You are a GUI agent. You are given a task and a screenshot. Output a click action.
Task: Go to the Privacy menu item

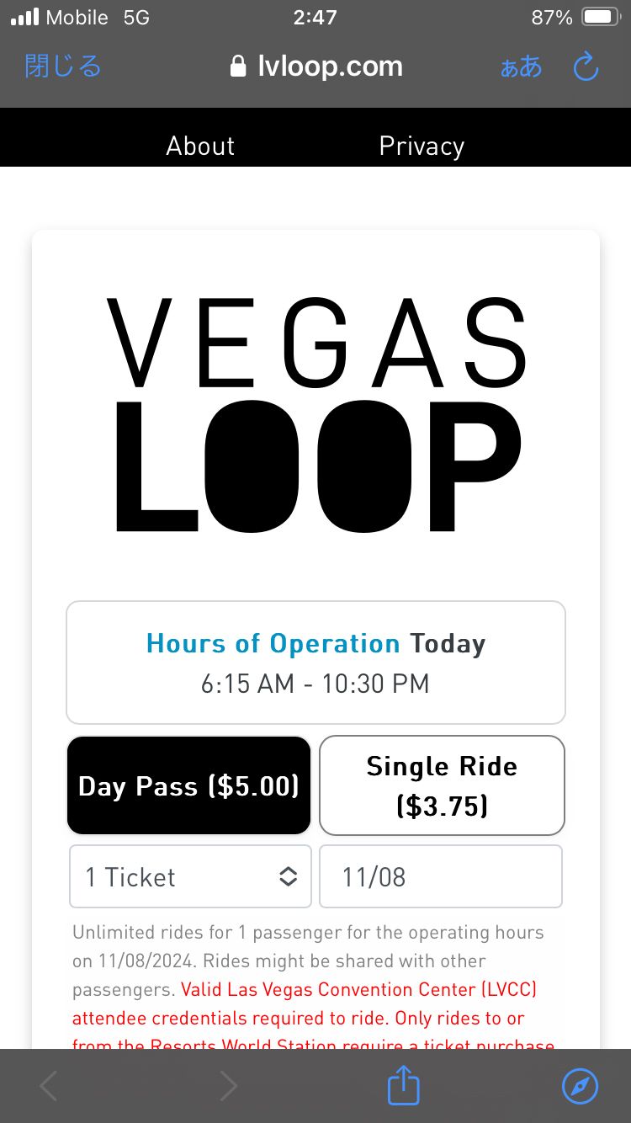click(422, 146)
